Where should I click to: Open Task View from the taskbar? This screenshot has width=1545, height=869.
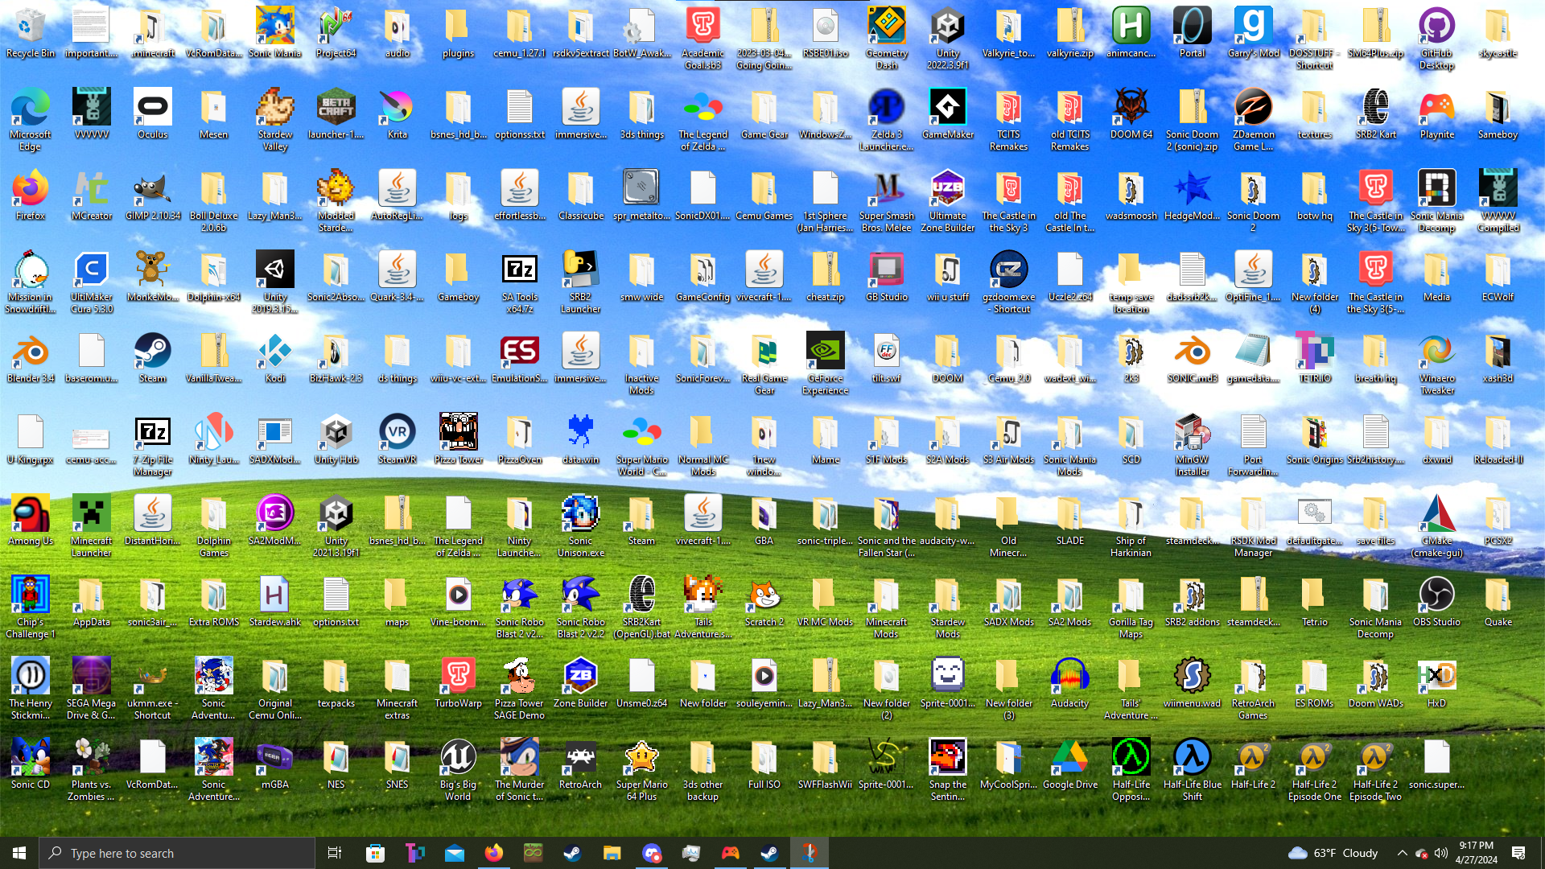(335, 853)
